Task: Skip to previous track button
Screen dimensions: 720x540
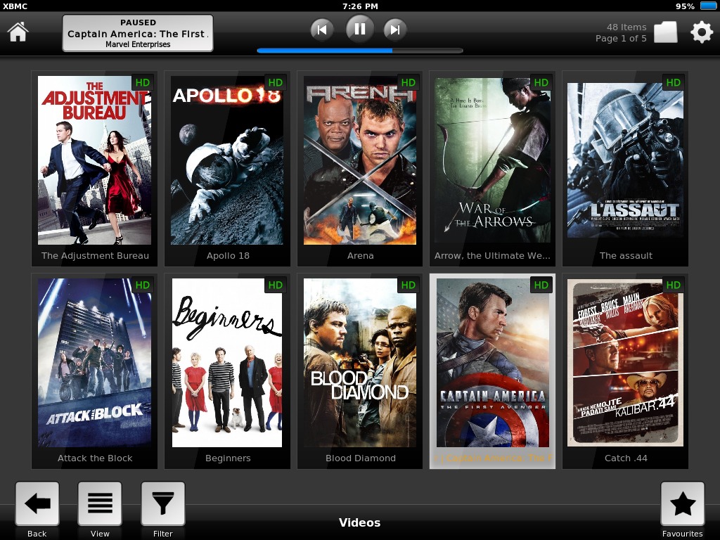Action: [322, 30]
